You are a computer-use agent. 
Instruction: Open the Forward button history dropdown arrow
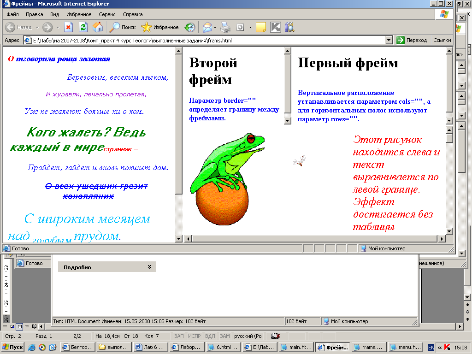(x=58, y=27)
